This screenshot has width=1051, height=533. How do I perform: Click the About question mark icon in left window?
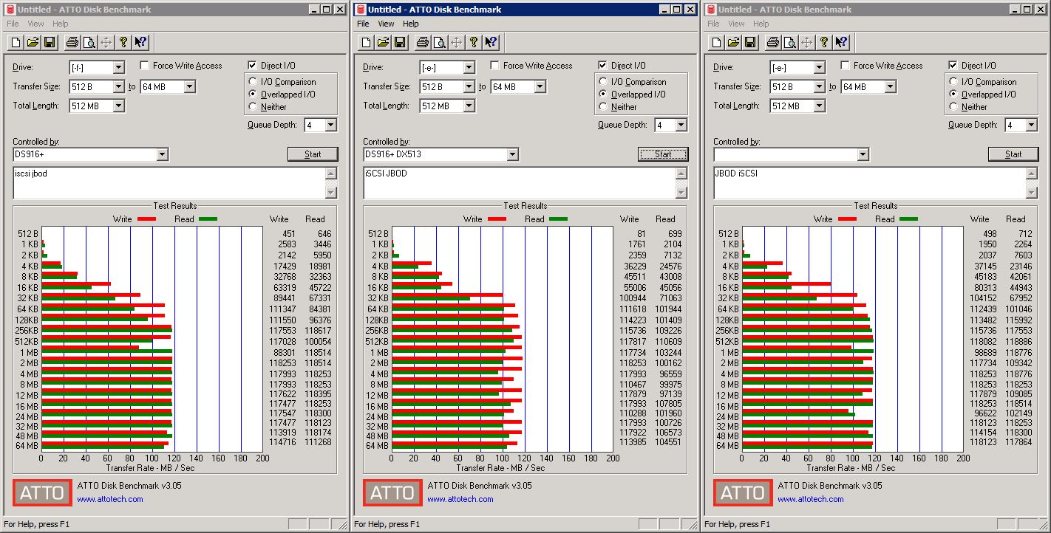pyautogui.click(x=123, y=42)
